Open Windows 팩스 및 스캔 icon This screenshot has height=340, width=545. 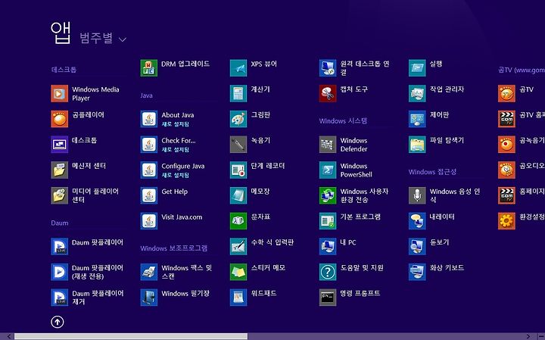pyautogui.click(x=149, y=272)
